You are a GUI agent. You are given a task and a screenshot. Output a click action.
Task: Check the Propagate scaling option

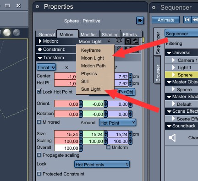click(x=39, y=155)
